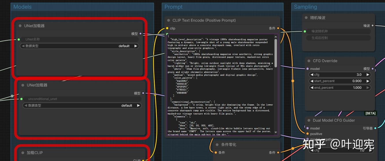Click the 噪波 output socket on 随机噪波
This screenshot has width=385, height=161.
[373, 26]
